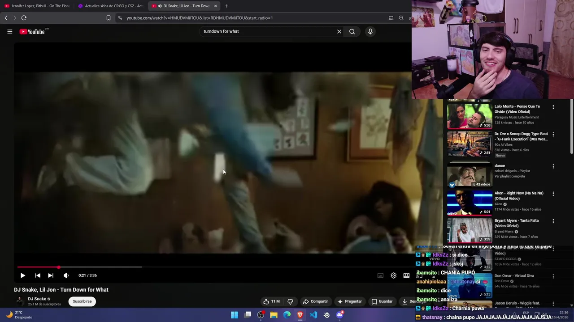
Task: Open the DJ Snake channel name link
Action: coord(37,299)
